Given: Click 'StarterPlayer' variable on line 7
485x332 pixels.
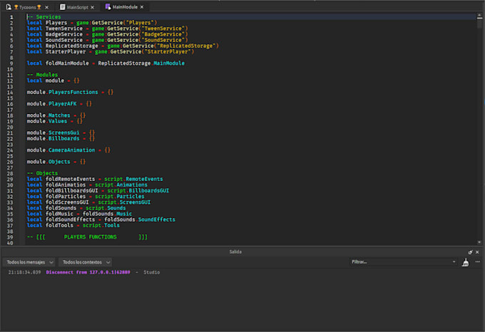Looking at the screenshot, I should click(x=66, y=51).
